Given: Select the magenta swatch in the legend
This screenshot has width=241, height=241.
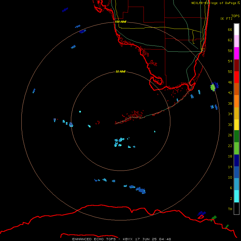Looking at the screenshot, I should click(x=236, y=53).
